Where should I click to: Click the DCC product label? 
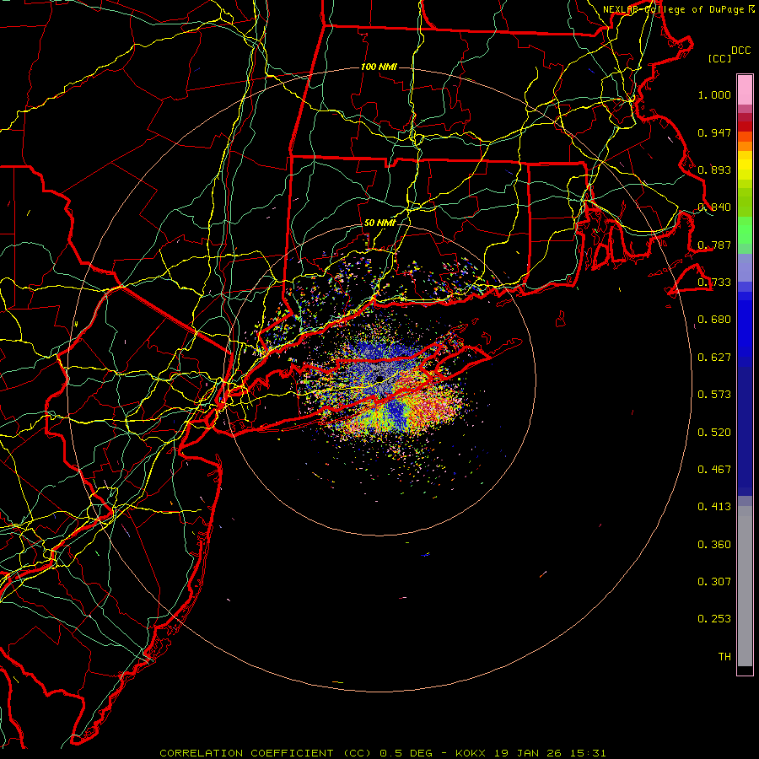click(741, 51)
